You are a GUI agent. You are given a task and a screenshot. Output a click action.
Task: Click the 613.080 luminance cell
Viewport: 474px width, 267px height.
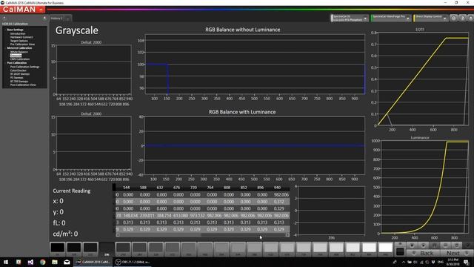pyautogui.click(x=181, y=216)
